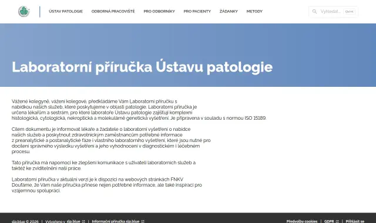Viewport: 376px width, 223px height.
Task: Click Přihlásit se to log in
Action: 355,221
